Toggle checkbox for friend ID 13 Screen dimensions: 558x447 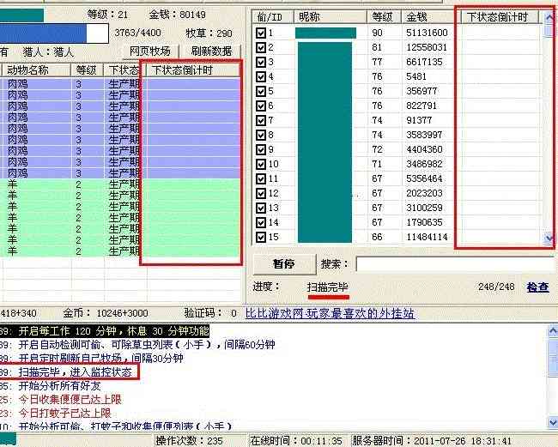coord(261,208)
